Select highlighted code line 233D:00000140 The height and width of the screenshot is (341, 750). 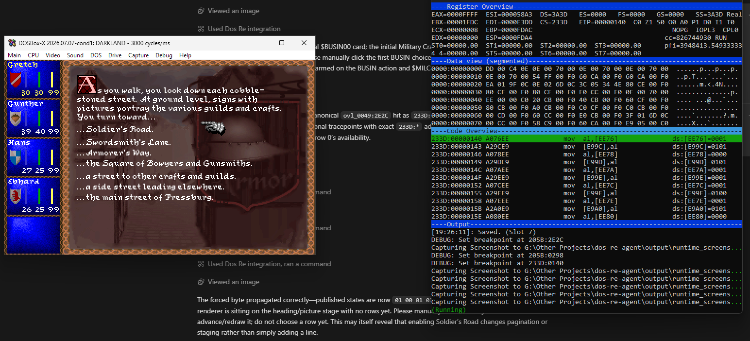586,139
